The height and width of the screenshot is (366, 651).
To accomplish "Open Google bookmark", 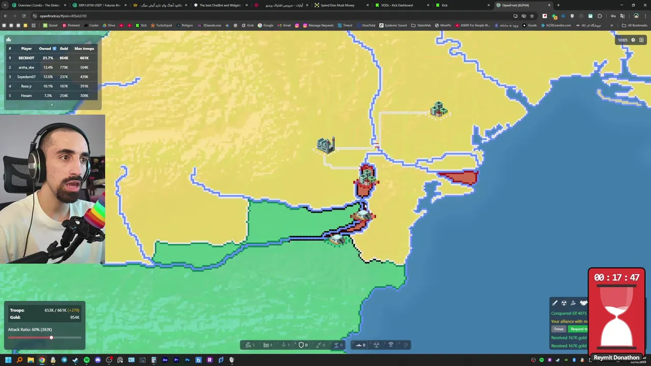I will pos(265,25).
